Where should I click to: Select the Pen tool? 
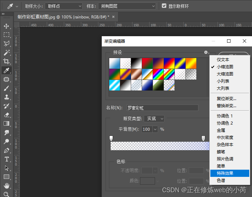pyautogui.click(x=6, y=151)
